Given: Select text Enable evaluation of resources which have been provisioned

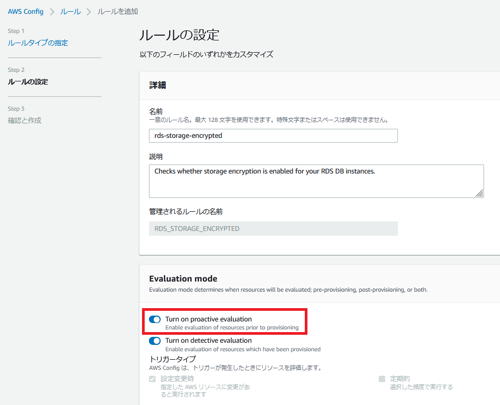Looking at the screenshot, I should coord(243,349).
